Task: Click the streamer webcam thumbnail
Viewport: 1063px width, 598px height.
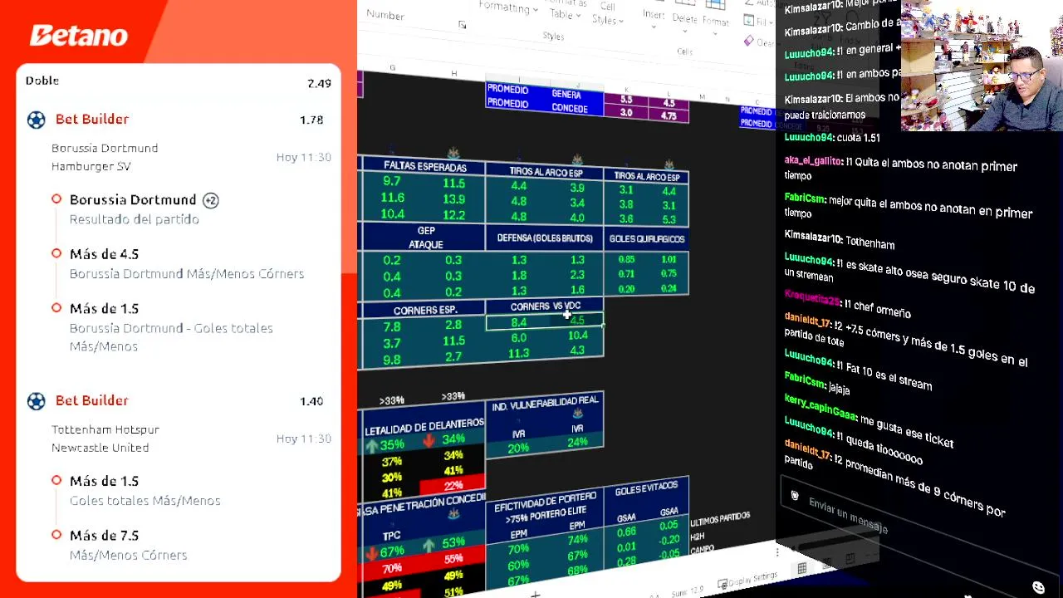Action: coord(982,66)
